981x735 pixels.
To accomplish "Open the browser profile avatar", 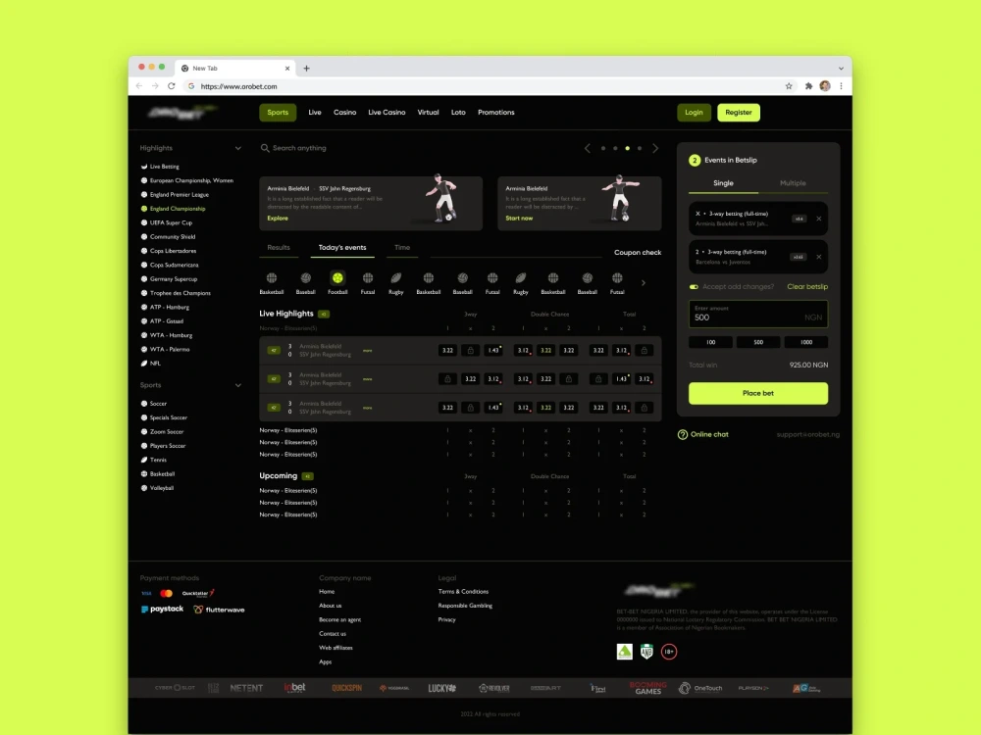I will (825, 86).
